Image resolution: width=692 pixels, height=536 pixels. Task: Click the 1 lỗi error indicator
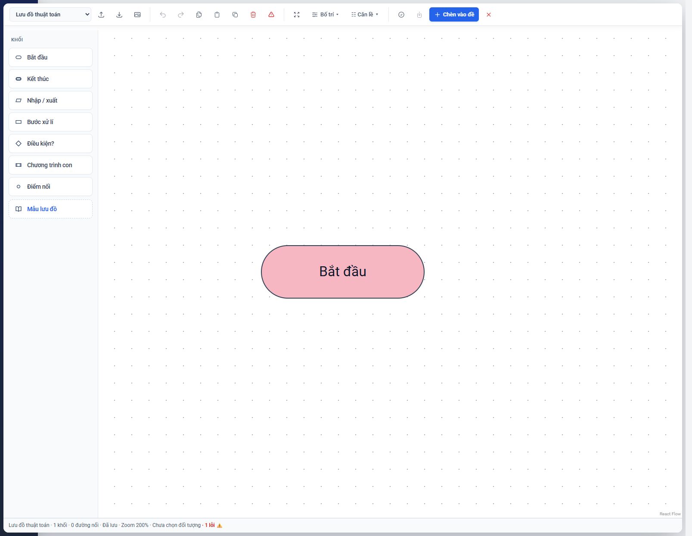[210, 525]
